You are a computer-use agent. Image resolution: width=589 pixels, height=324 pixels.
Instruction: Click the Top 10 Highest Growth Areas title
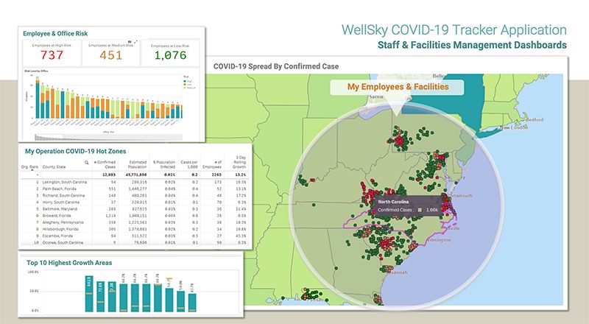(69, 263)
